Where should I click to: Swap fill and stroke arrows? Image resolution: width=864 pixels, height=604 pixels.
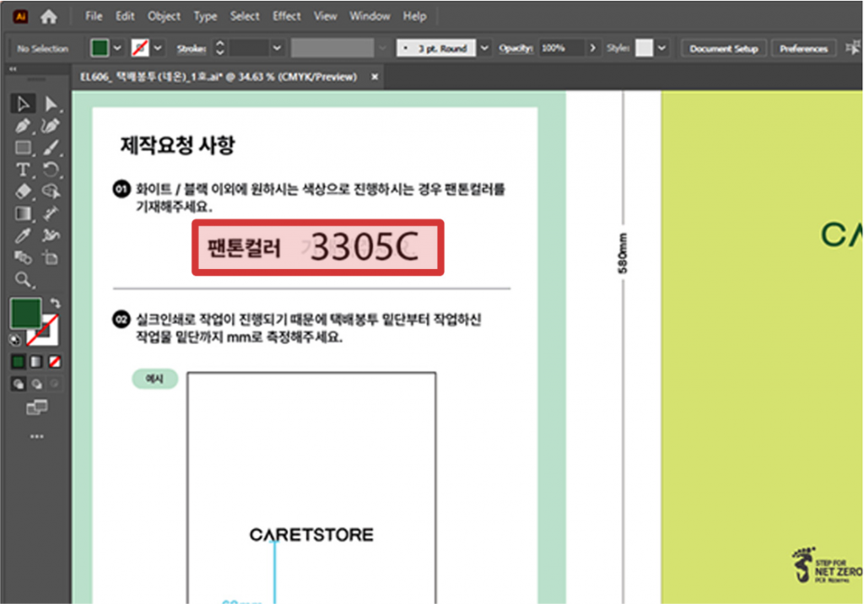(x=55, y=303)
